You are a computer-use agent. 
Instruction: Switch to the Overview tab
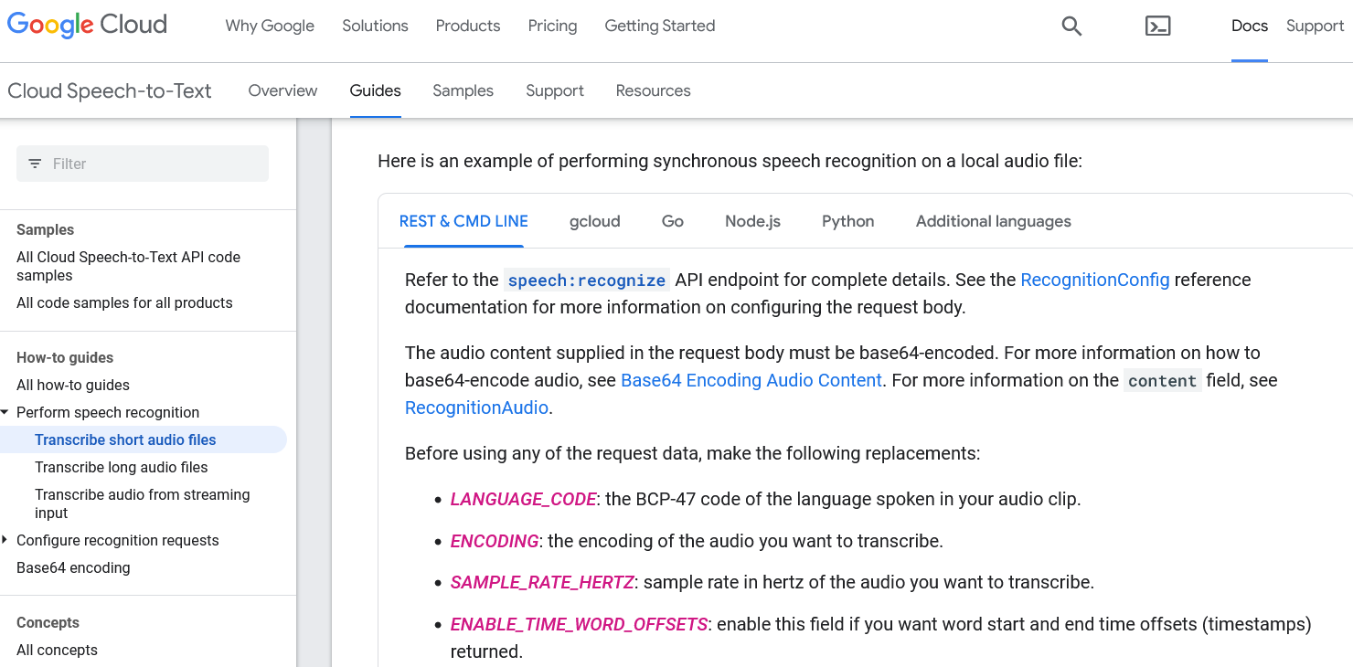click(x=282, y=90)
